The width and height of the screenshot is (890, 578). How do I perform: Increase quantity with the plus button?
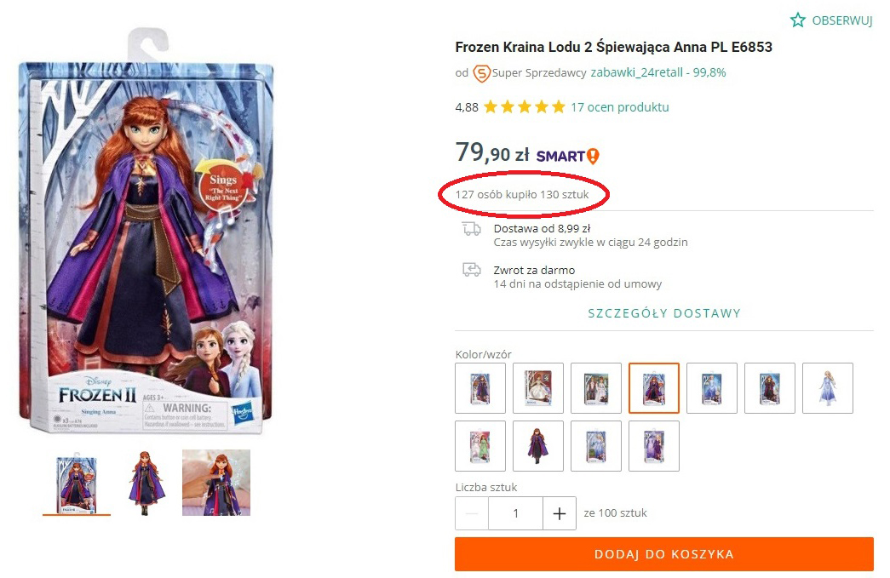pyautogui.click(x=559, y=513)
